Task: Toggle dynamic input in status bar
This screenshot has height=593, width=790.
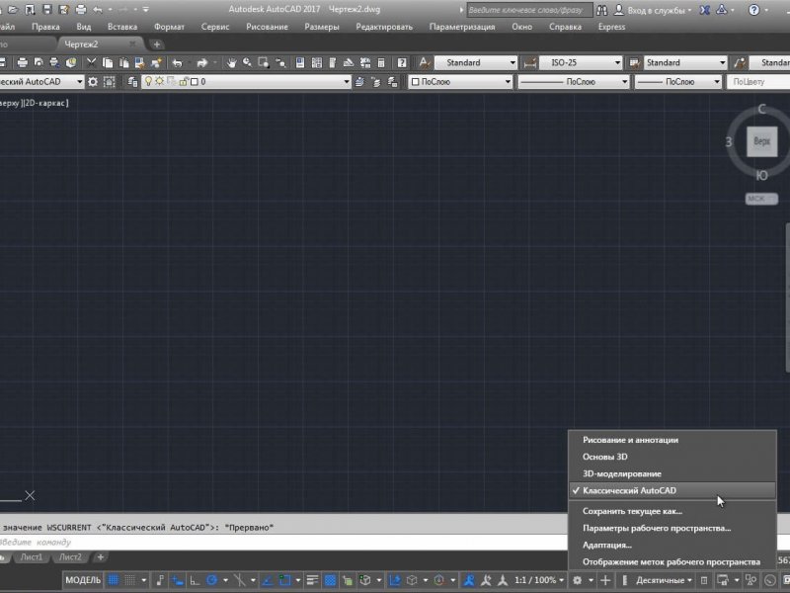Action: click(178, 580)
